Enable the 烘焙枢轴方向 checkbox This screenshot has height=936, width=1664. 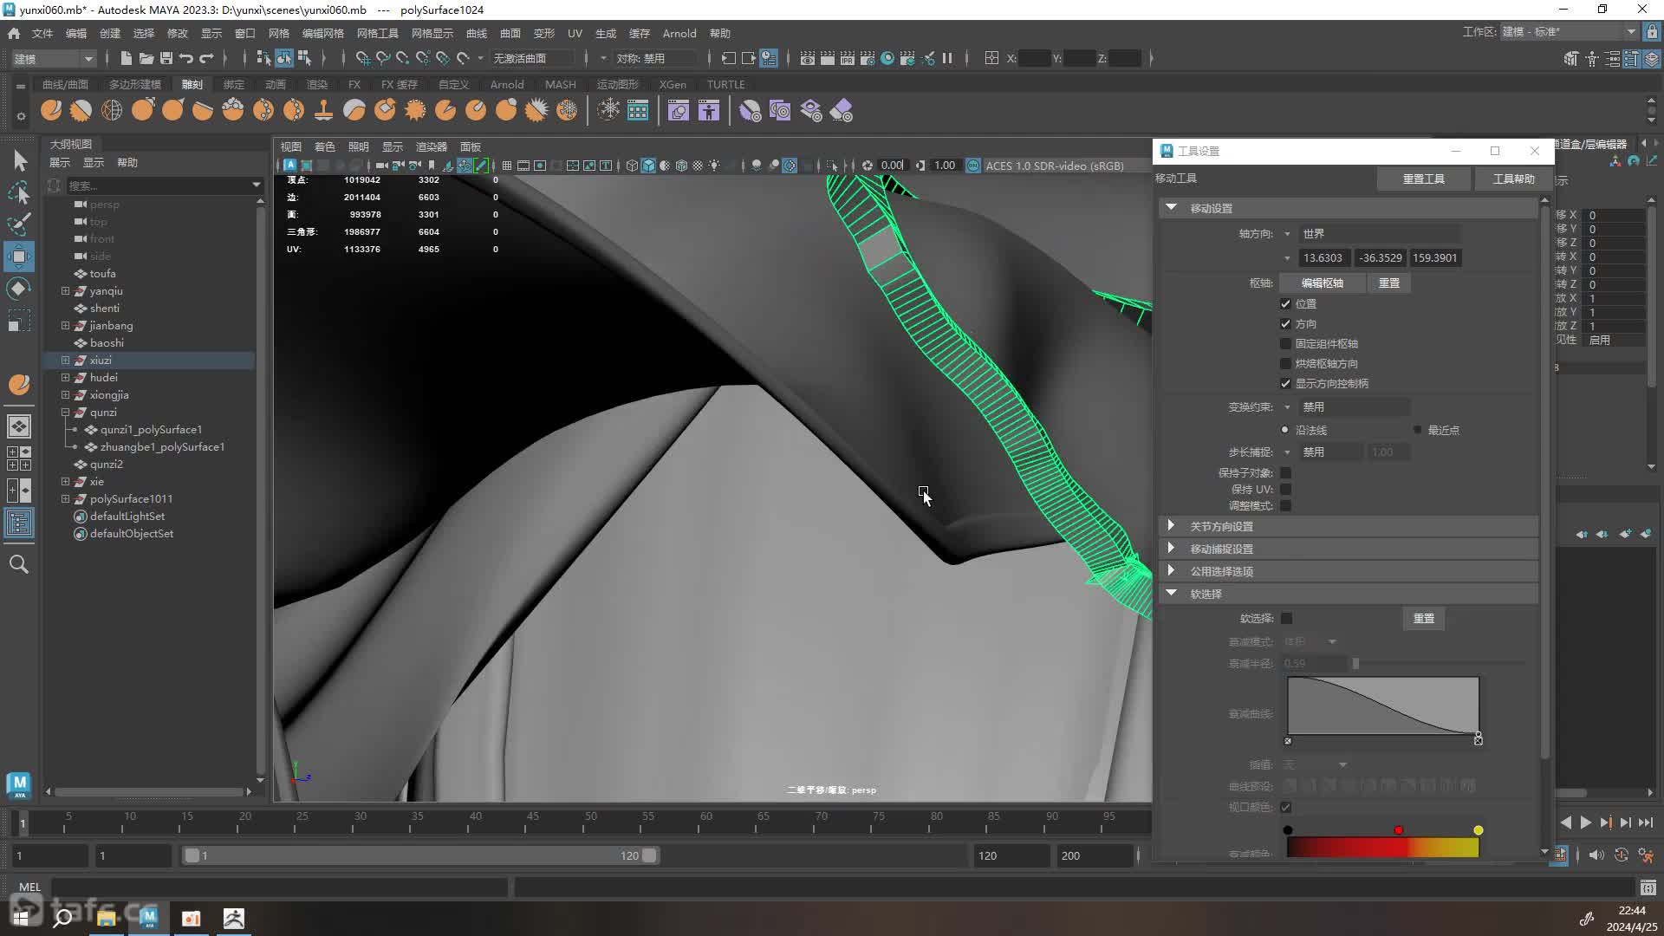1285,364
